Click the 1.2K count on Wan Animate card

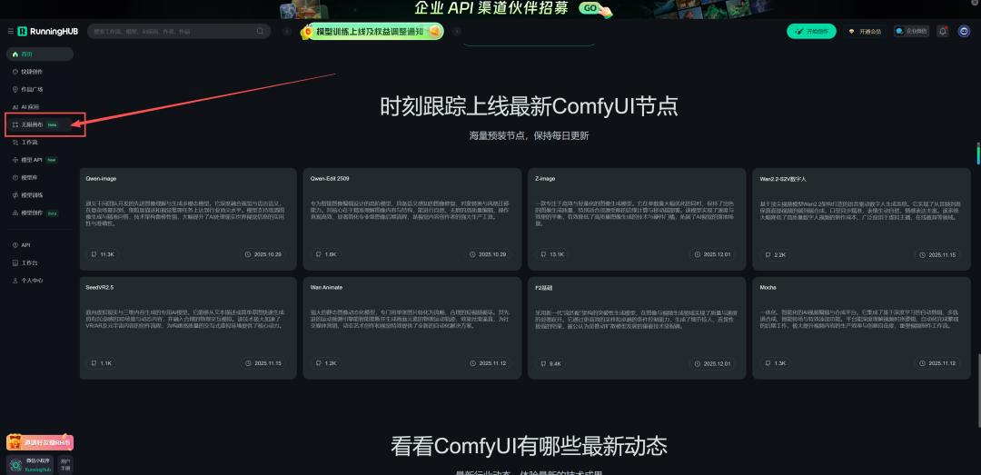[326, 363]
